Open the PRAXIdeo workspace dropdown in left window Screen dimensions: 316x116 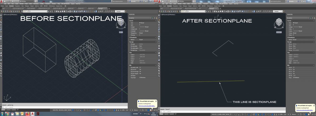point(27,1)
